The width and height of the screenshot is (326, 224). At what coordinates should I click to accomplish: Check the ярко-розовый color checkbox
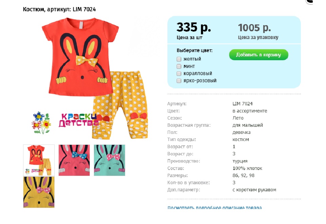click(x=179, y=81)
